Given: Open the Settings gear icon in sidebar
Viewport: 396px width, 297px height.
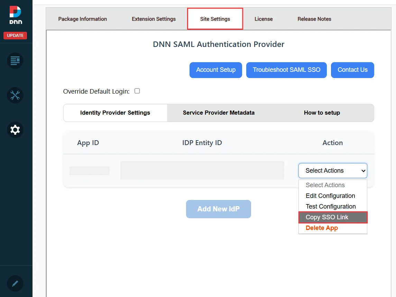Looking at the screenshot, I should (15, 130).
